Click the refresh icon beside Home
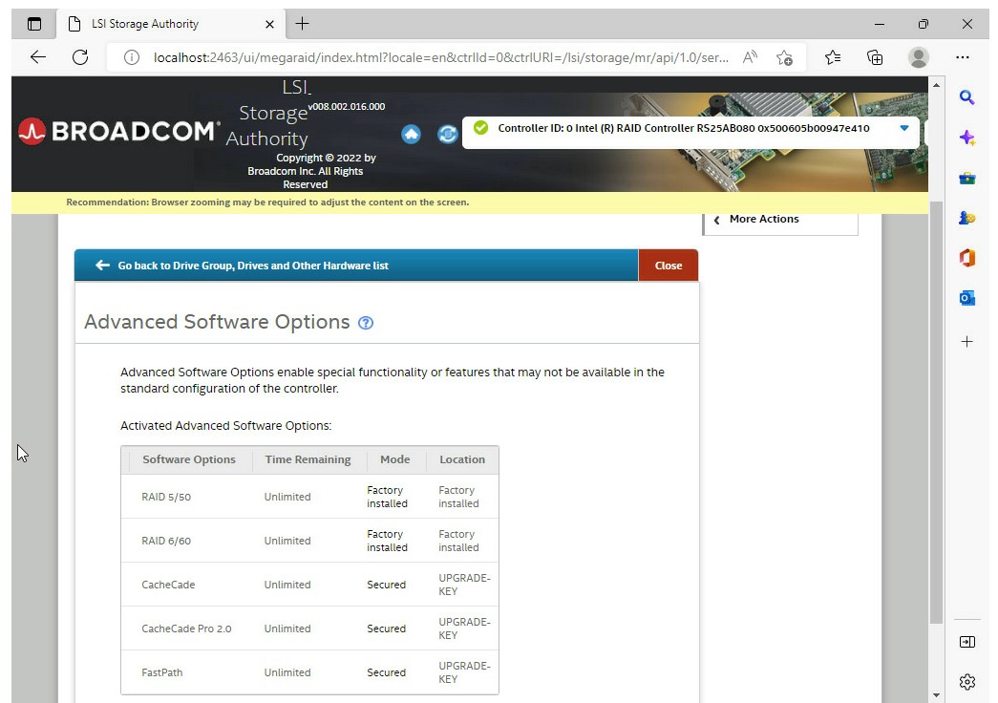This screenshot has height=703, width=998. pos(447,134)
